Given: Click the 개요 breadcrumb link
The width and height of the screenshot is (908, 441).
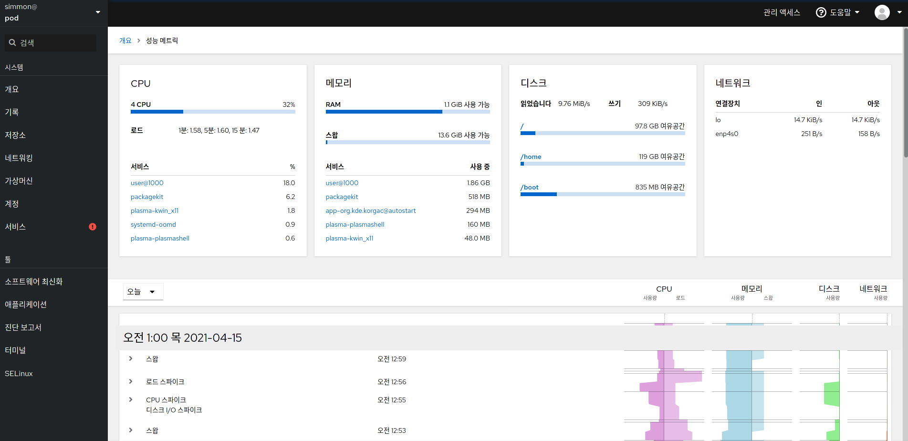Looking at the screenshot, I should 125,41.
